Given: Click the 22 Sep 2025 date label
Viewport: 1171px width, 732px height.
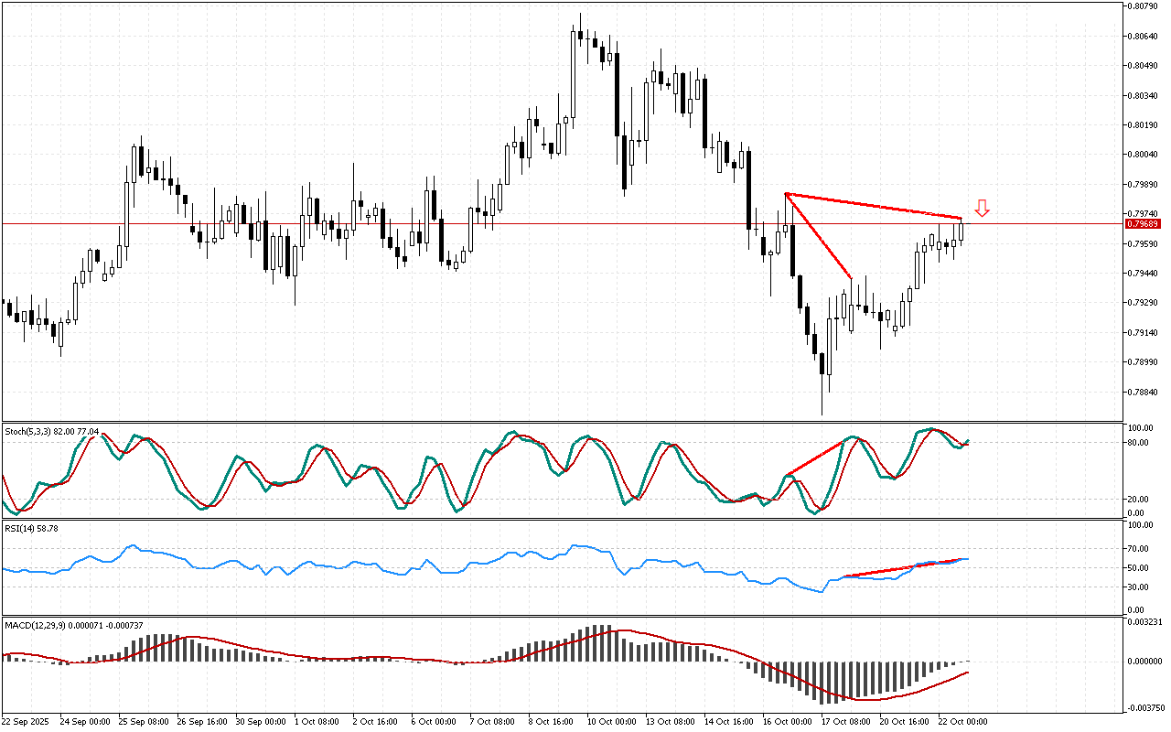Looking at the screenshot, I should 27,722.
